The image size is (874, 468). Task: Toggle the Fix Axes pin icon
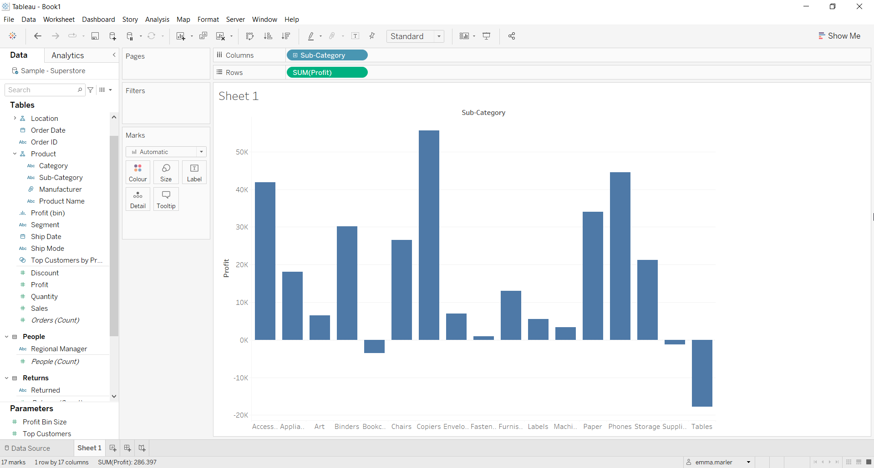pyautogui.click(x=372, y=36)
